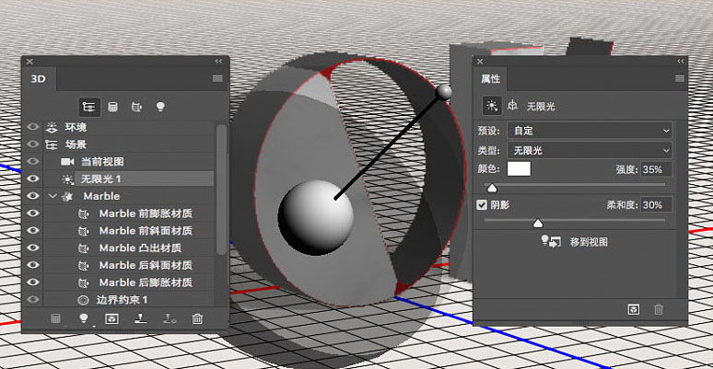Click the Marble extrusion material icon
The width and height of the screenshot is (713, 369).
point(83,248)
